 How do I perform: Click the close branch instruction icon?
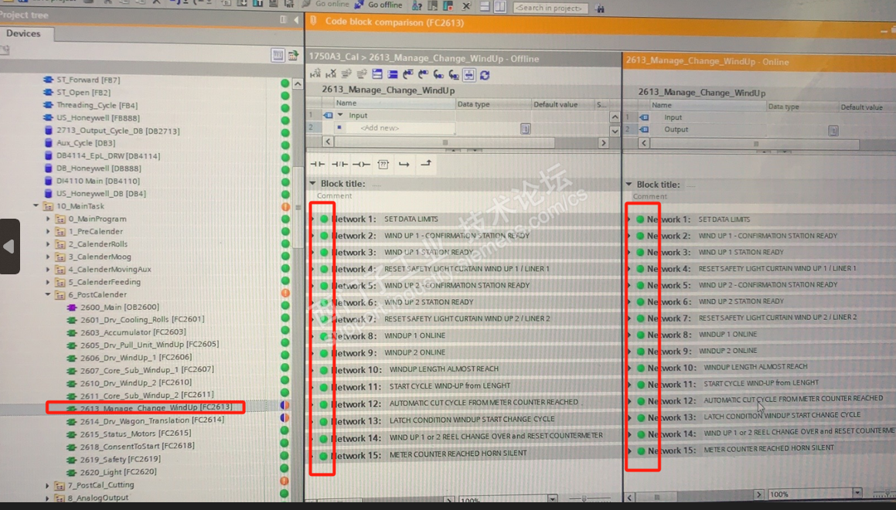click(426, 164)
